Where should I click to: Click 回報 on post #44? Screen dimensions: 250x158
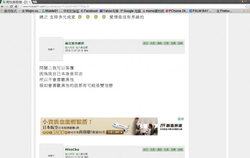tap(180, 43)
